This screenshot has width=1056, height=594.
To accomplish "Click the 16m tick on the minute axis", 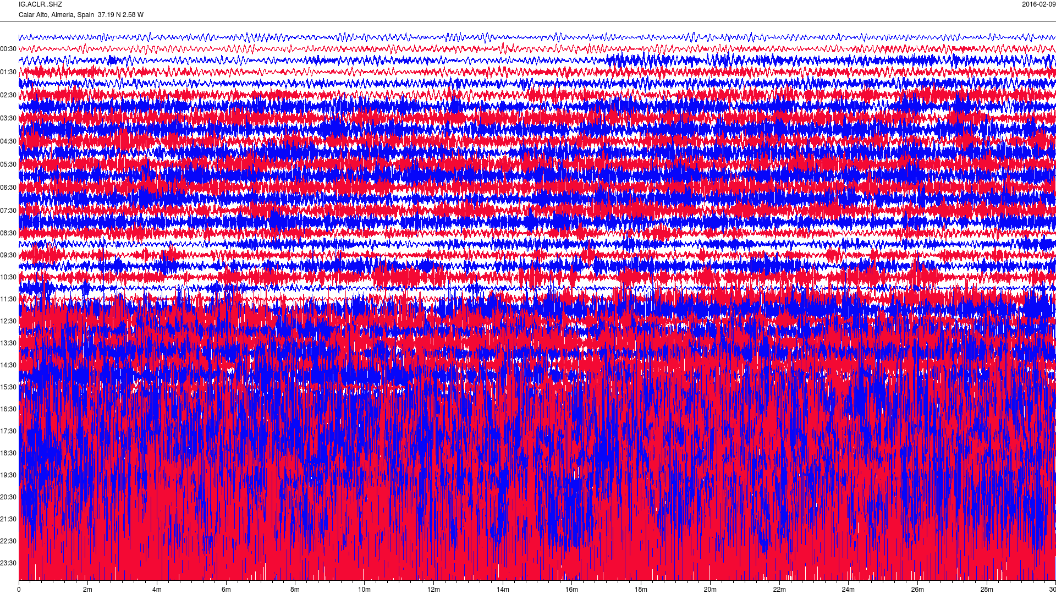I will pos(571,590).
